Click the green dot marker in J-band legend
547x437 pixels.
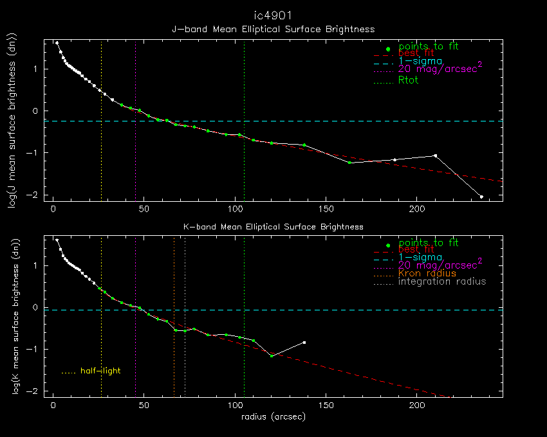point(388,49)
